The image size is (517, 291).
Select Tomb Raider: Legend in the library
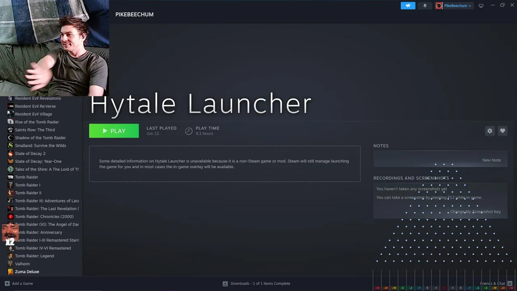34,256
